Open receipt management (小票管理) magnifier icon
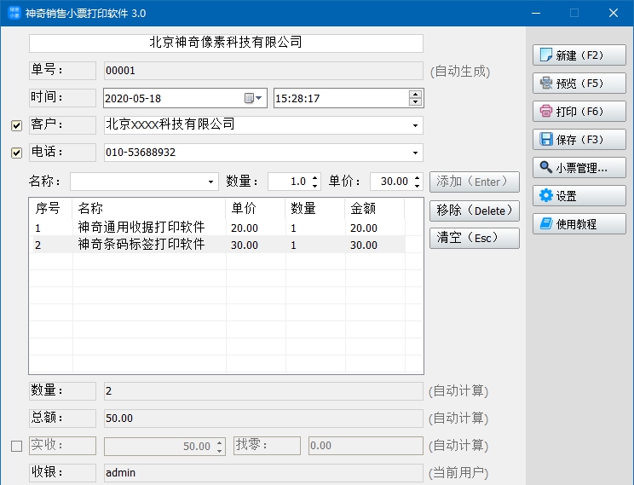 (x=546, y=168)
